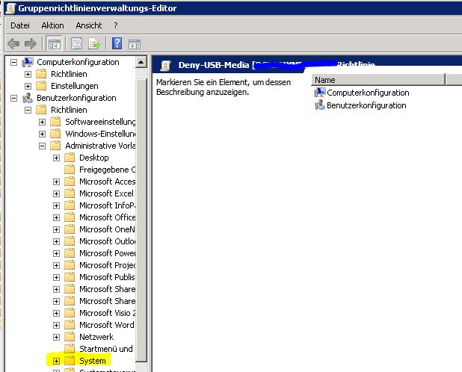Toggle the console tree pane icon
This screenshot has height=372, width=462.
tap(54, 43)
